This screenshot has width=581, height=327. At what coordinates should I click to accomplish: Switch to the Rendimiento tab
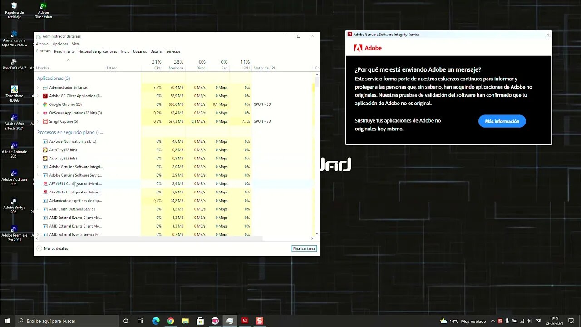click(64, 51)
